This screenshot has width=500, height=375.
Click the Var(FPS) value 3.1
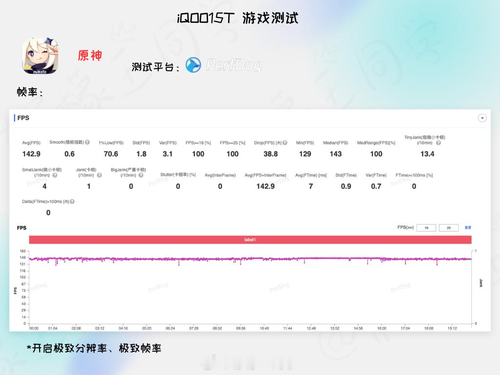point(168,154)
